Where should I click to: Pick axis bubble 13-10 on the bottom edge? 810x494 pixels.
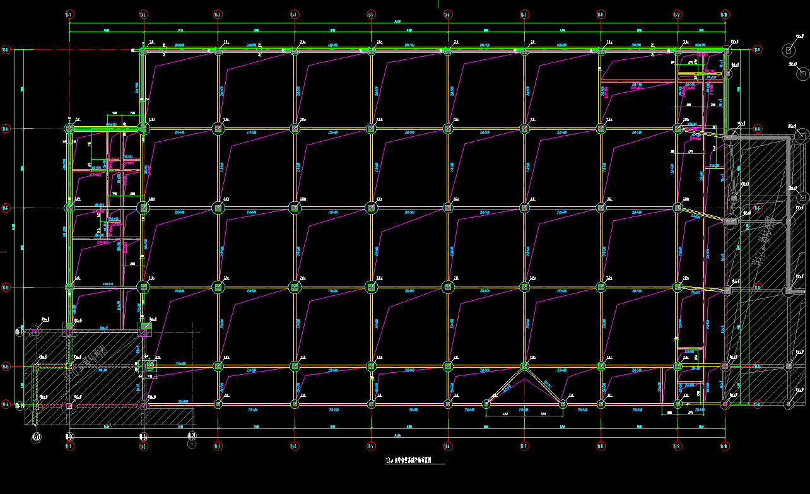(x=725, y=447)
